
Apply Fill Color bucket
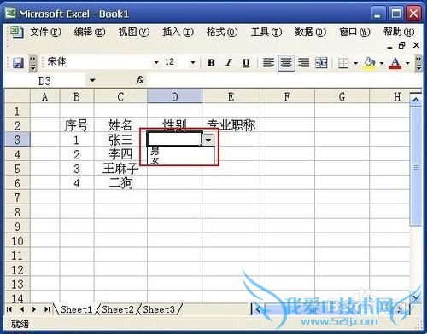point(369,63)
